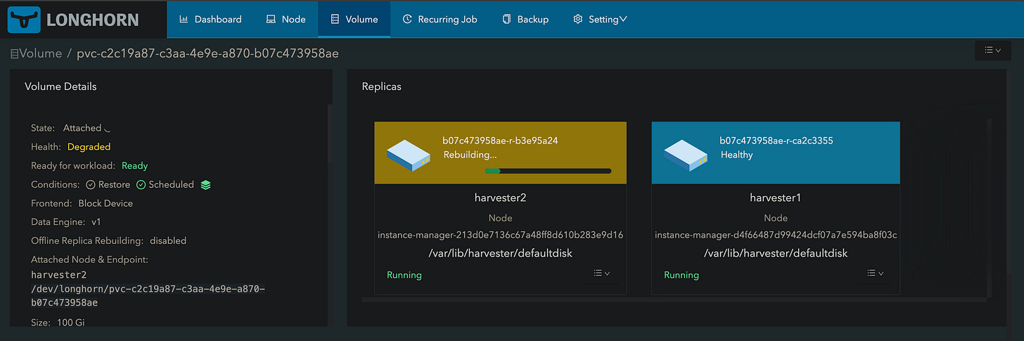Click harvester2 disk path /var/lib/harvester/defaultdisk
Viewport: 1024px width, 341px height.
(500, 253)
